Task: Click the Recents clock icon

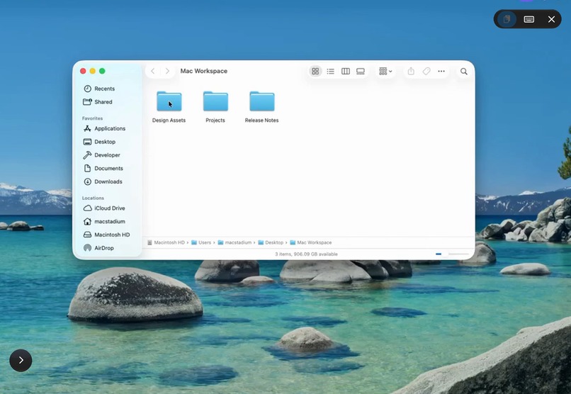Action: click(87, 89)
